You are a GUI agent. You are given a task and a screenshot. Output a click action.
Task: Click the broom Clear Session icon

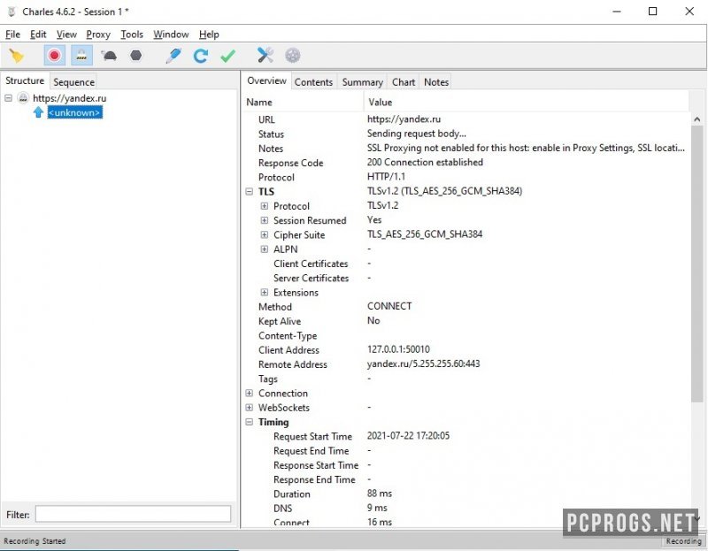click(16, 56)
